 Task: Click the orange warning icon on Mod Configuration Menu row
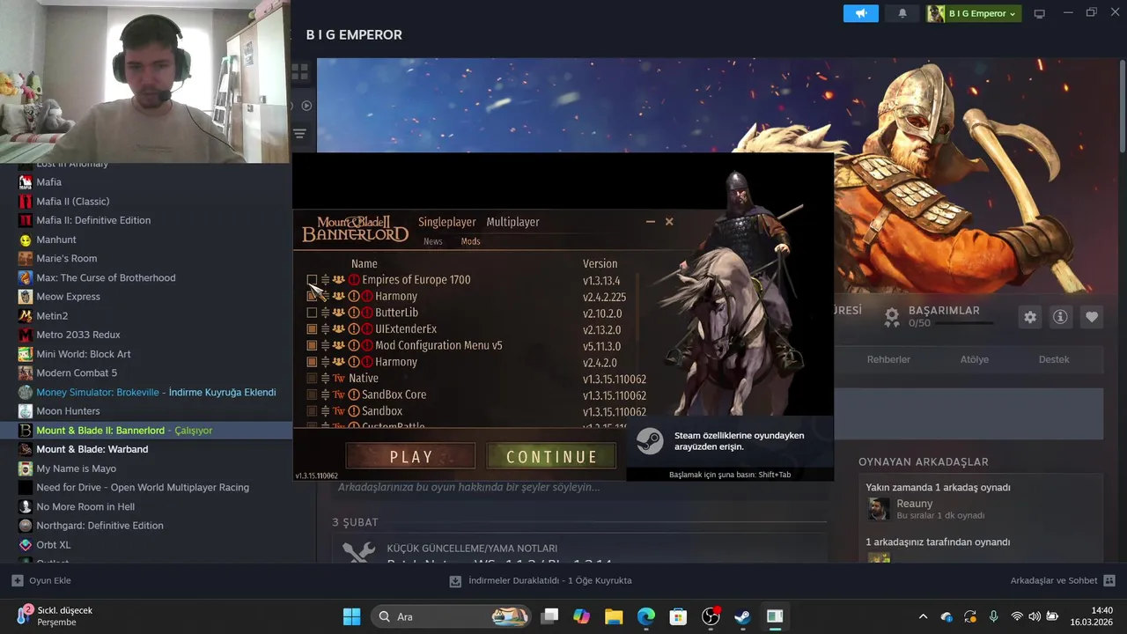pyautogui.click(x=354, y=346)
